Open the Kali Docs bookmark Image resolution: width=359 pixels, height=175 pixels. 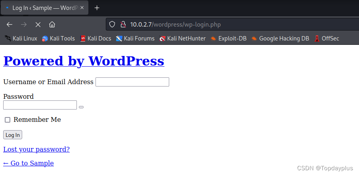pyautogui.click(x=96, y=38)
